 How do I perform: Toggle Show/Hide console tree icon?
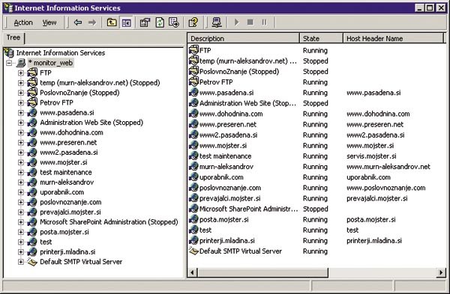coord(126,22)
